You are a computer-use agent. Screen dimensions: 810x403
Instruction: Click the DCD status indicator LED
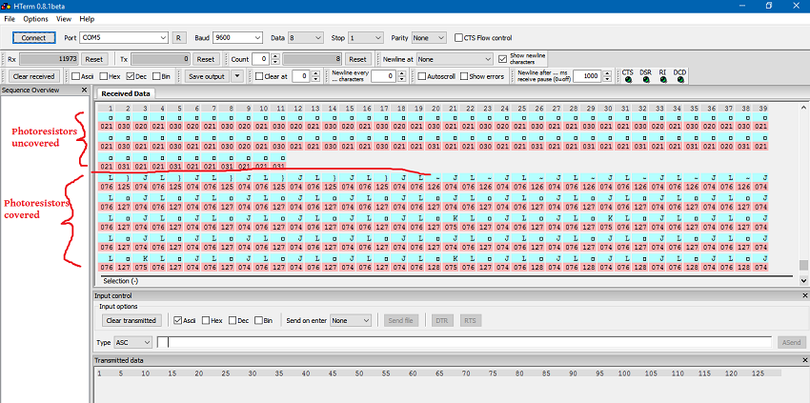pyautogui.click(x=680, y=80)
